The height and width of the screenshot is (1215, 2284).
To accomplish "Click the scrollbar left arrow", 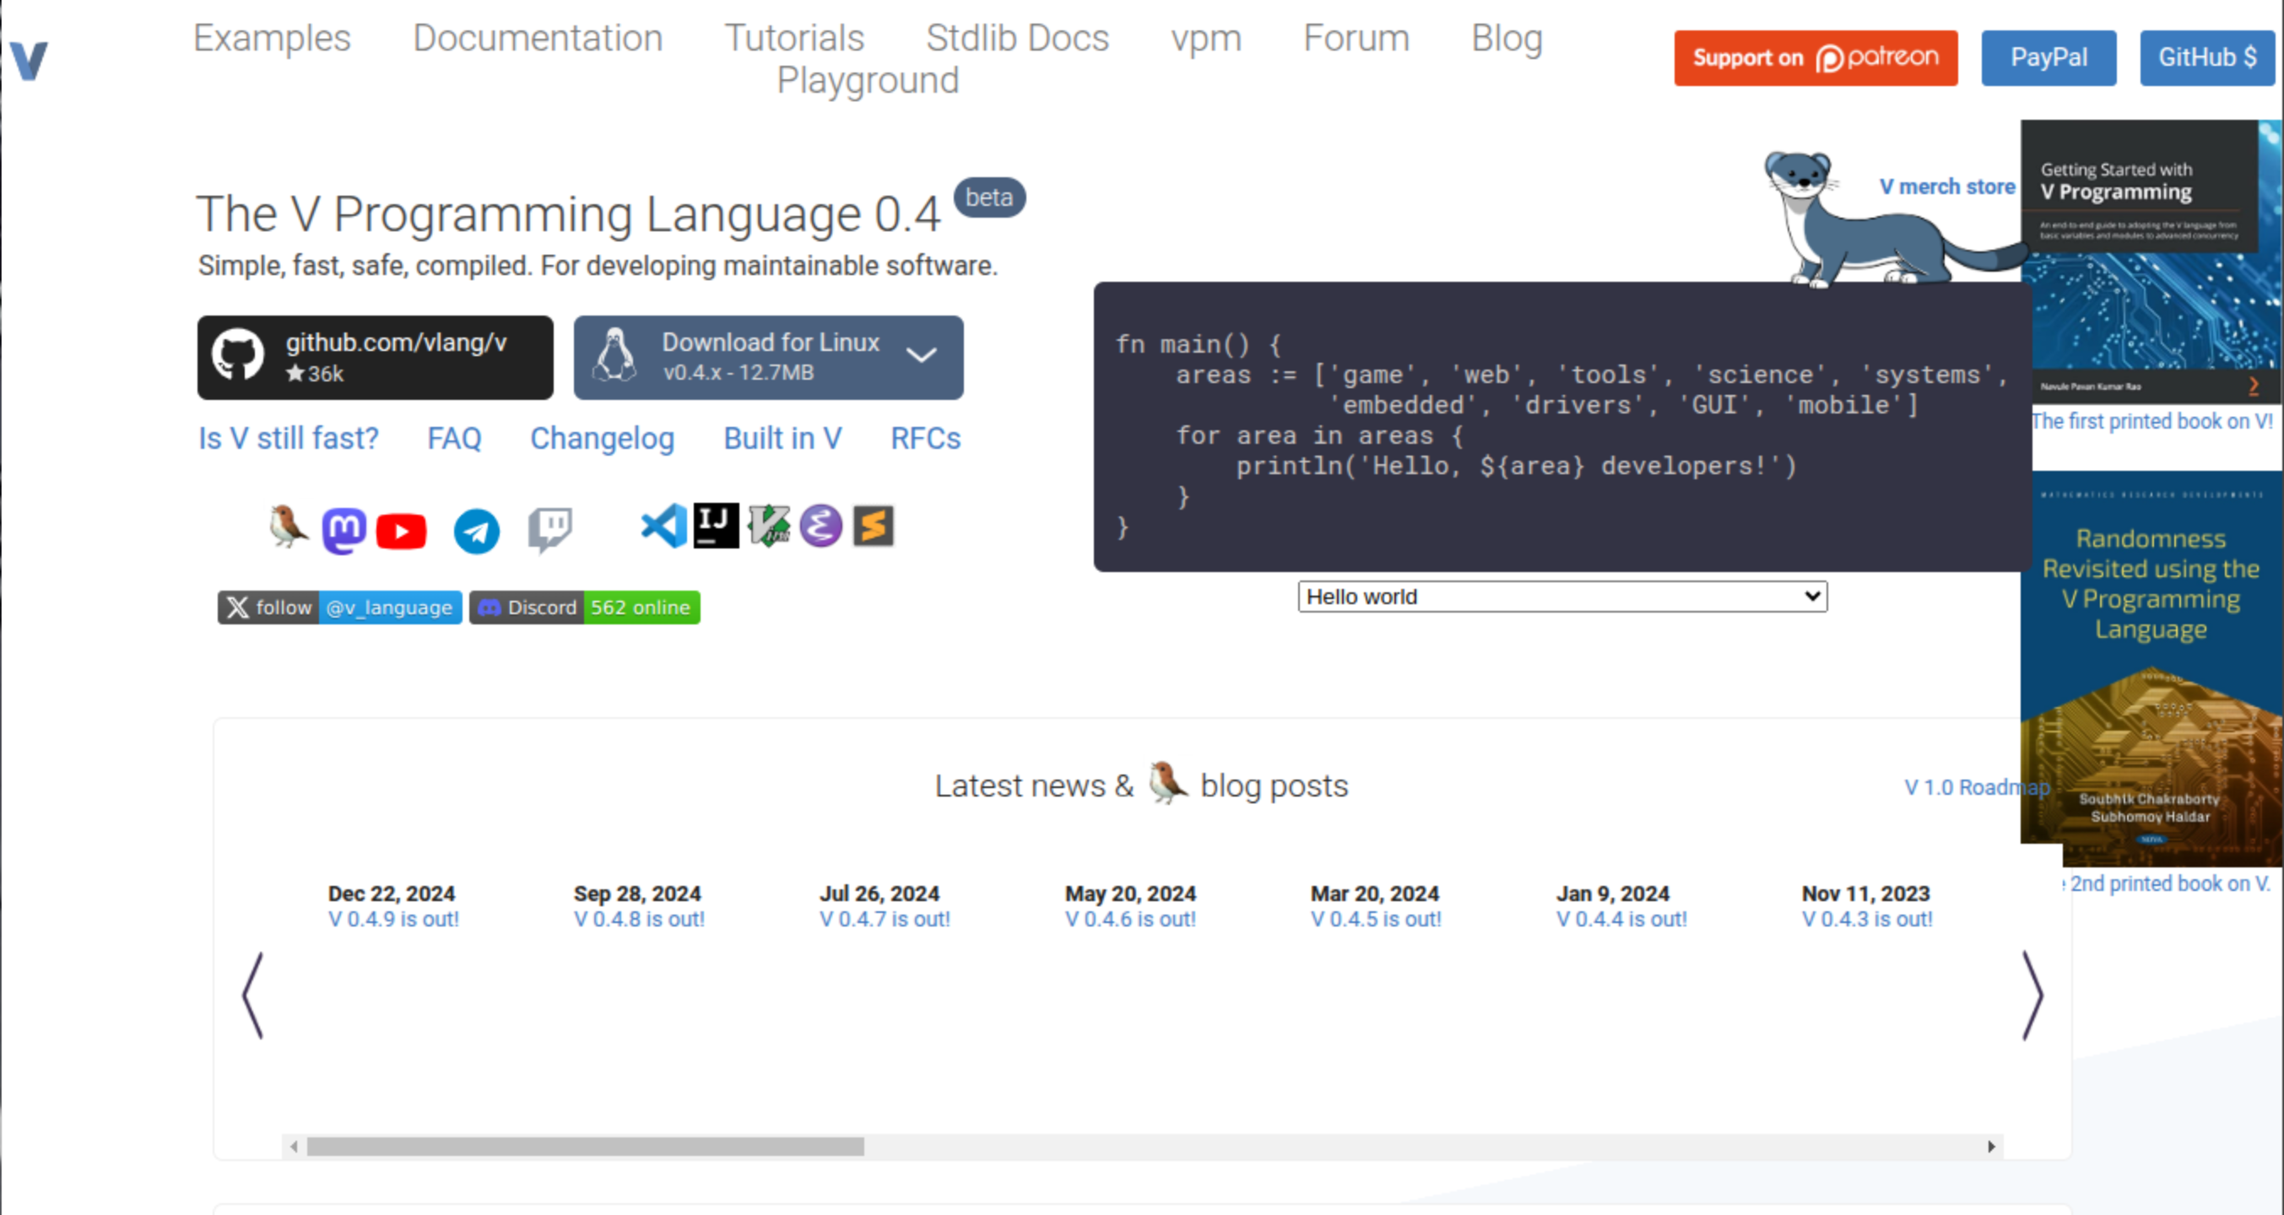I will click(294, 1147).
